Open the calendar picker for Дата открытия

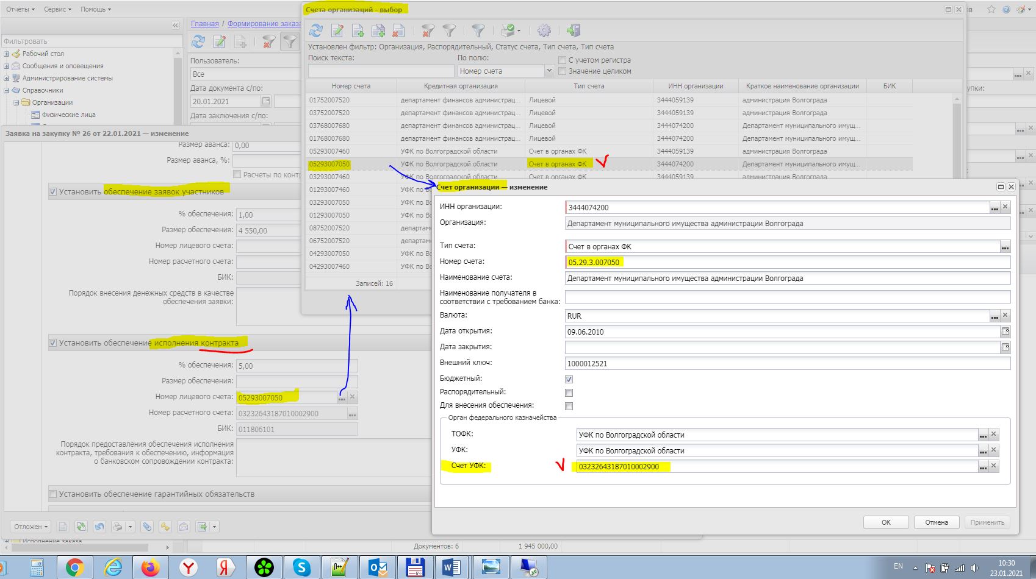tap(1005, 332)
